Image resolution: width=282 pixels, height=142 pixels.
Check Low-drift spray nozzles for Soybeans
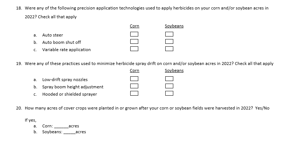tap(169, 78)
